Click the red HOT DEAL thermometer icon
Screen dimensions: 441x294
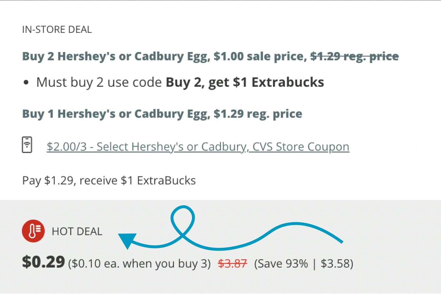point(33,231)
